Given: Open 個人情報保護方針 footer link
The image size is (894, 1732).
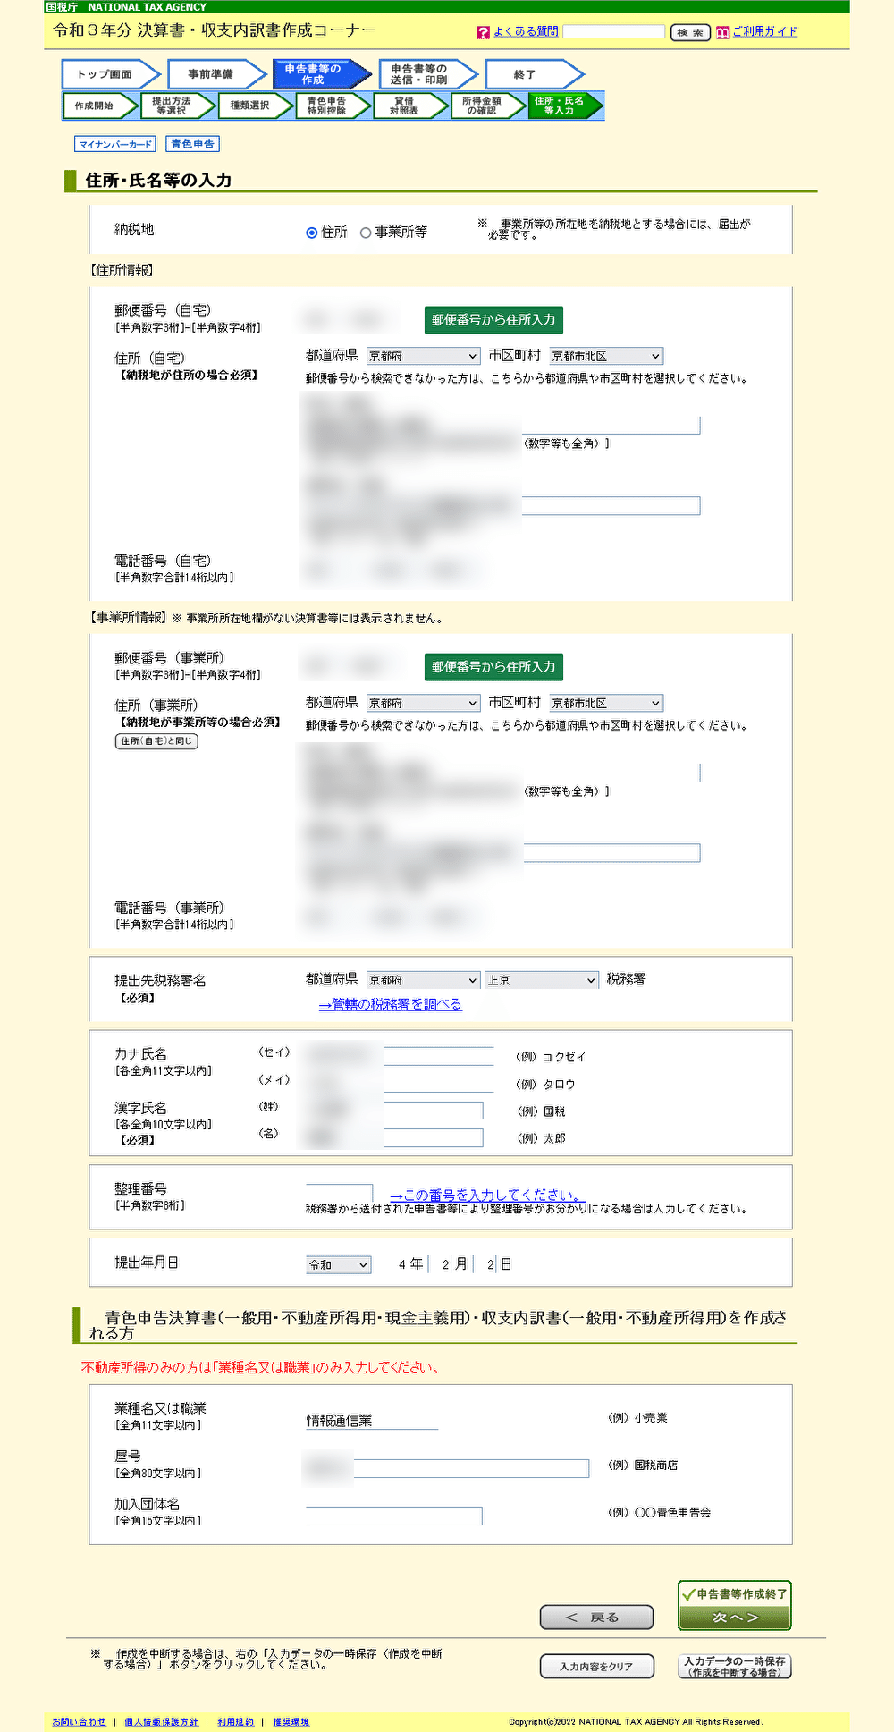Looking at the screenshot, I should point(161,1722).
